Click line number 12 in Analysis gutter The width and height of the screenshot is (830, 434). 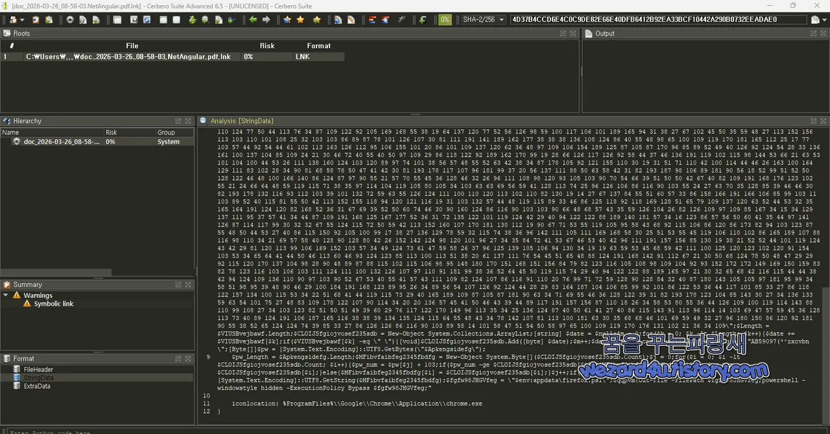click(206, 411)
